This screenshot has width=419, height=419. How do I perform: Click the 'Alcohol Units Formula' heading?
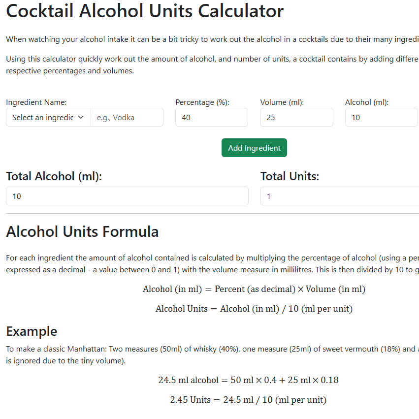pos(82,231)
